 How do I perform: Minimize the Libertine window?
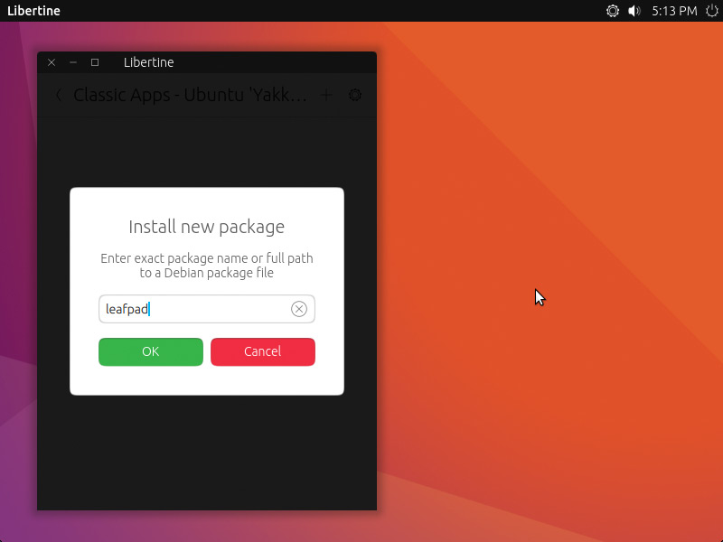73,62
